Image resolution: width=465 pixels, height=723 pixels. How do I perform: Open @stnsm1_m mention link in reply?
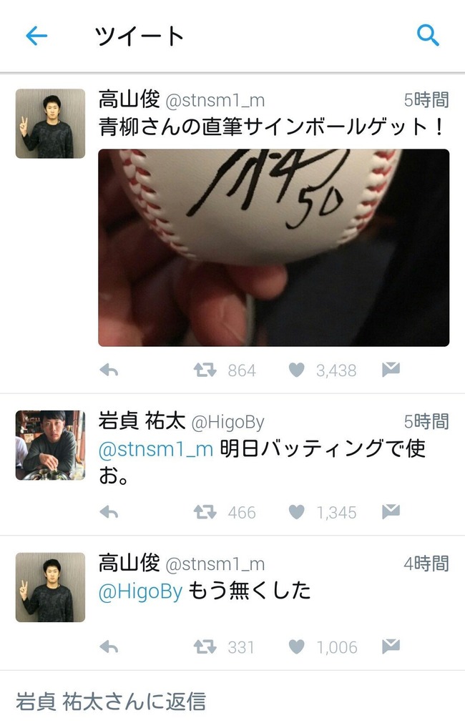[x=156, y=448]
